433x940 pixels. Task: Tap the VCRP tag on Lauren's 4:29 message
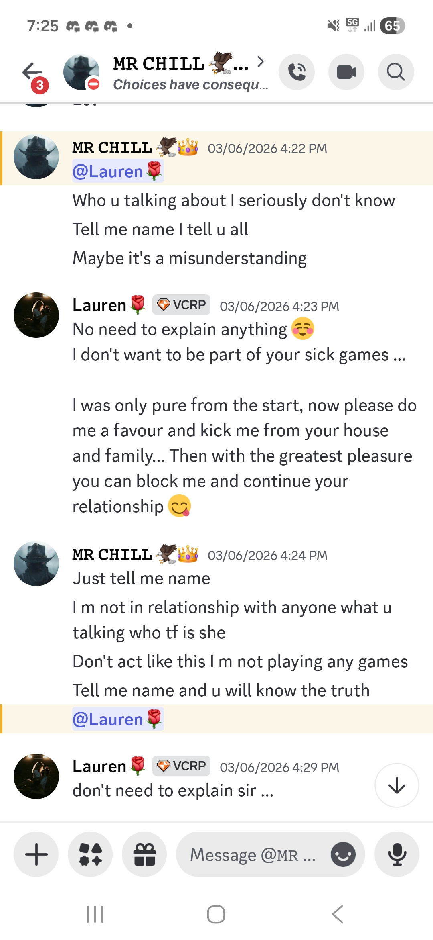(x=181, y=766)
